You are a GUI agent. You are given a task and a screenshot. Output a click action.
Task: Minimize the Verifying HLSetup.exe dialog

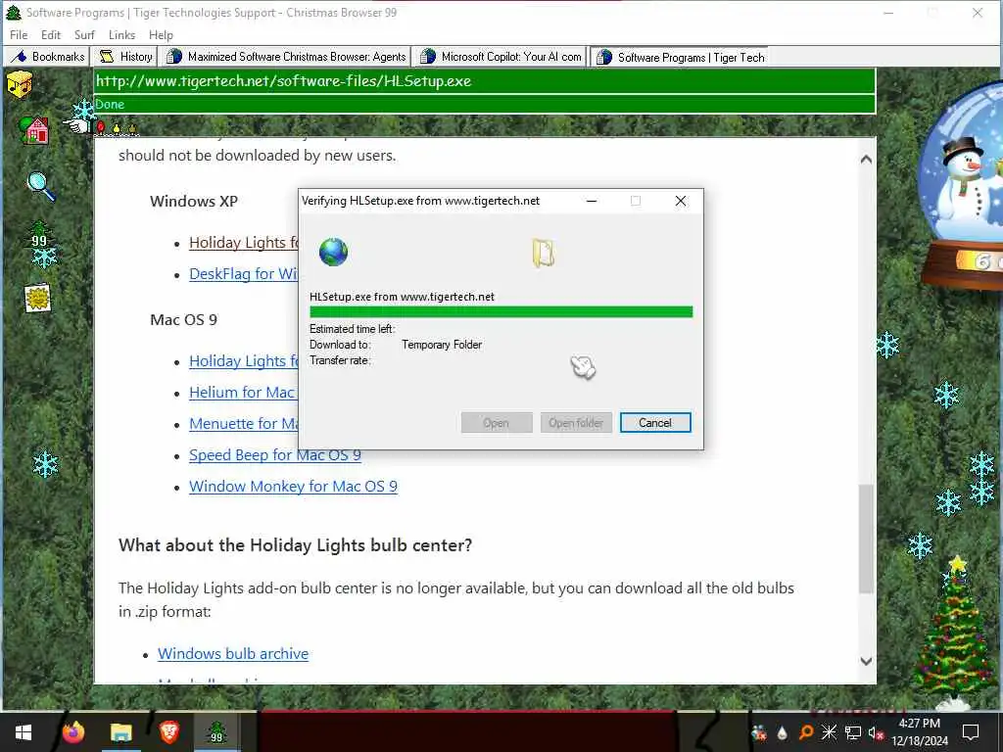(592, 201)
